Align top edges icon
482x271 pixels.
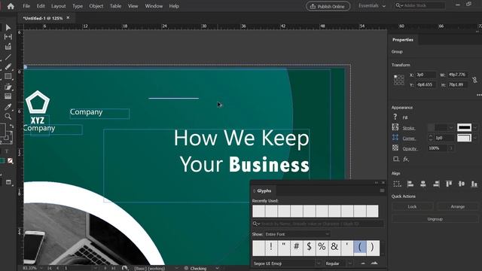coord(449,184)
